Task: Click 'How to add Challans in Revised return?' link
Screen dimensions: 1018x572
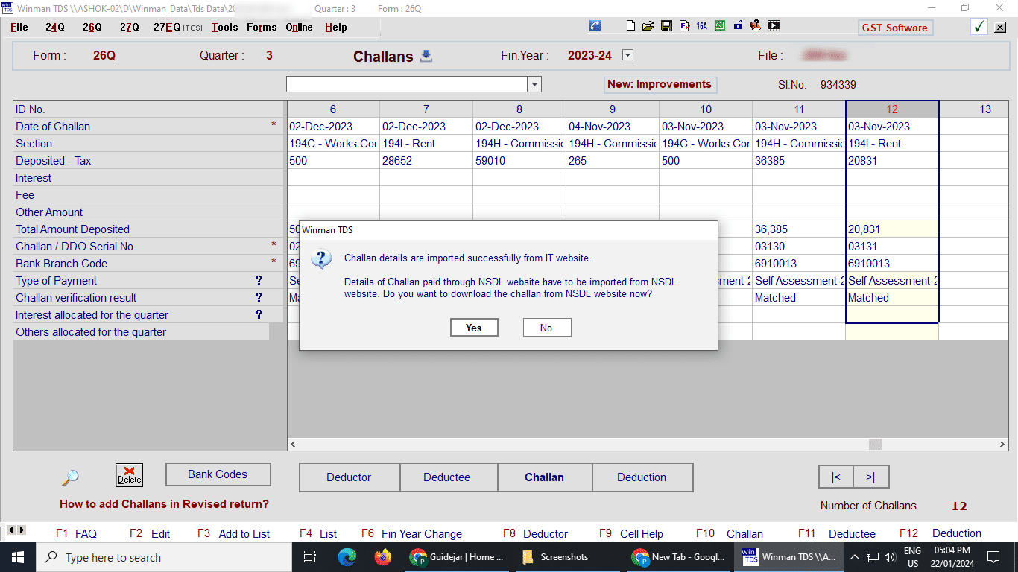Action: 164,504
